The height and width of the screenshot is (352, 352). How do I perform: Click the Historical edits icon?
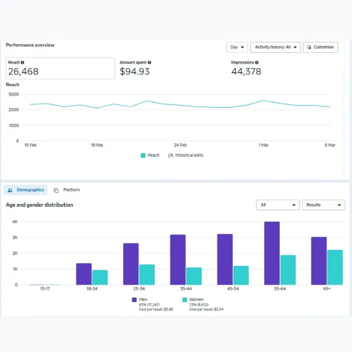171,155
